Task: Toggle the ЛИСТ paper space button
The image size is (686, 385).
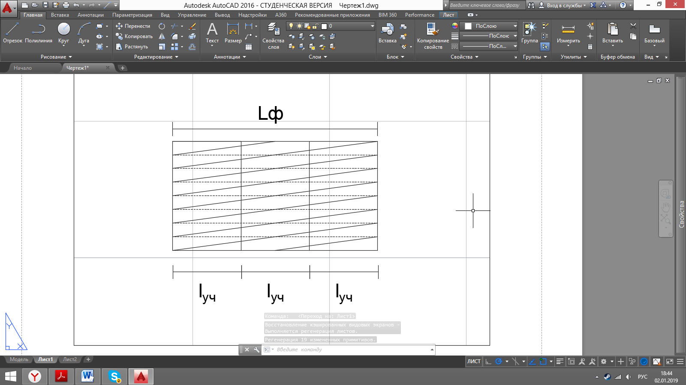Action: (474, 361)
